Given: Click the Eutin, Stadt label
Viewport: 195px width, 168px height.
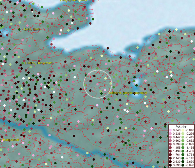Looking at the screenshot, I should click(32, 29).
